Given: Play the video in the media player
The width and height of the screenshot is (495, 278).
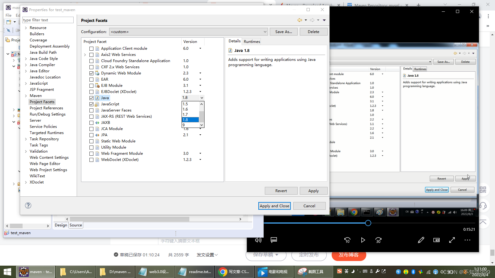Looking at the screenshot, I should [x=363, y=240].
